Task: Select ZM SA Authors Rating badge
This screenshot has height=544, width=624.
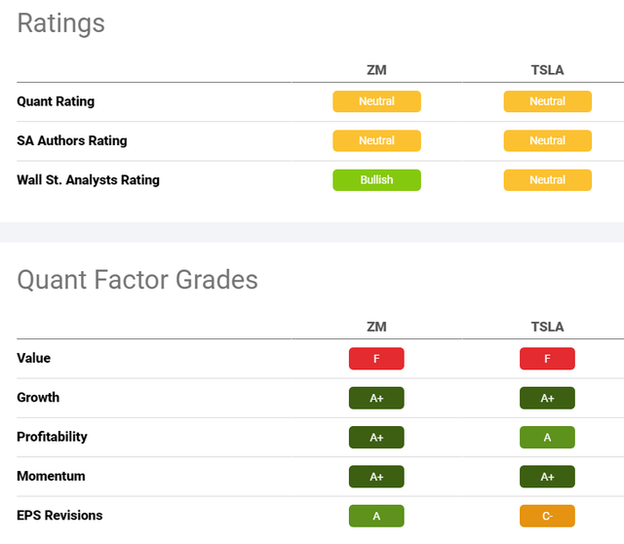Action: point(376,140)
